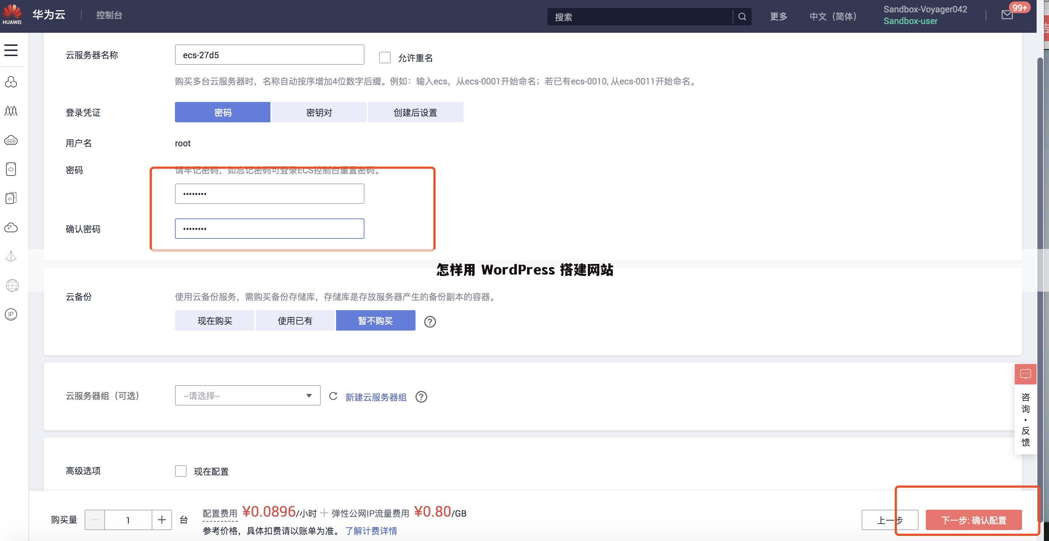Open the 更多 menu in the top bar

tap(778, 16)
